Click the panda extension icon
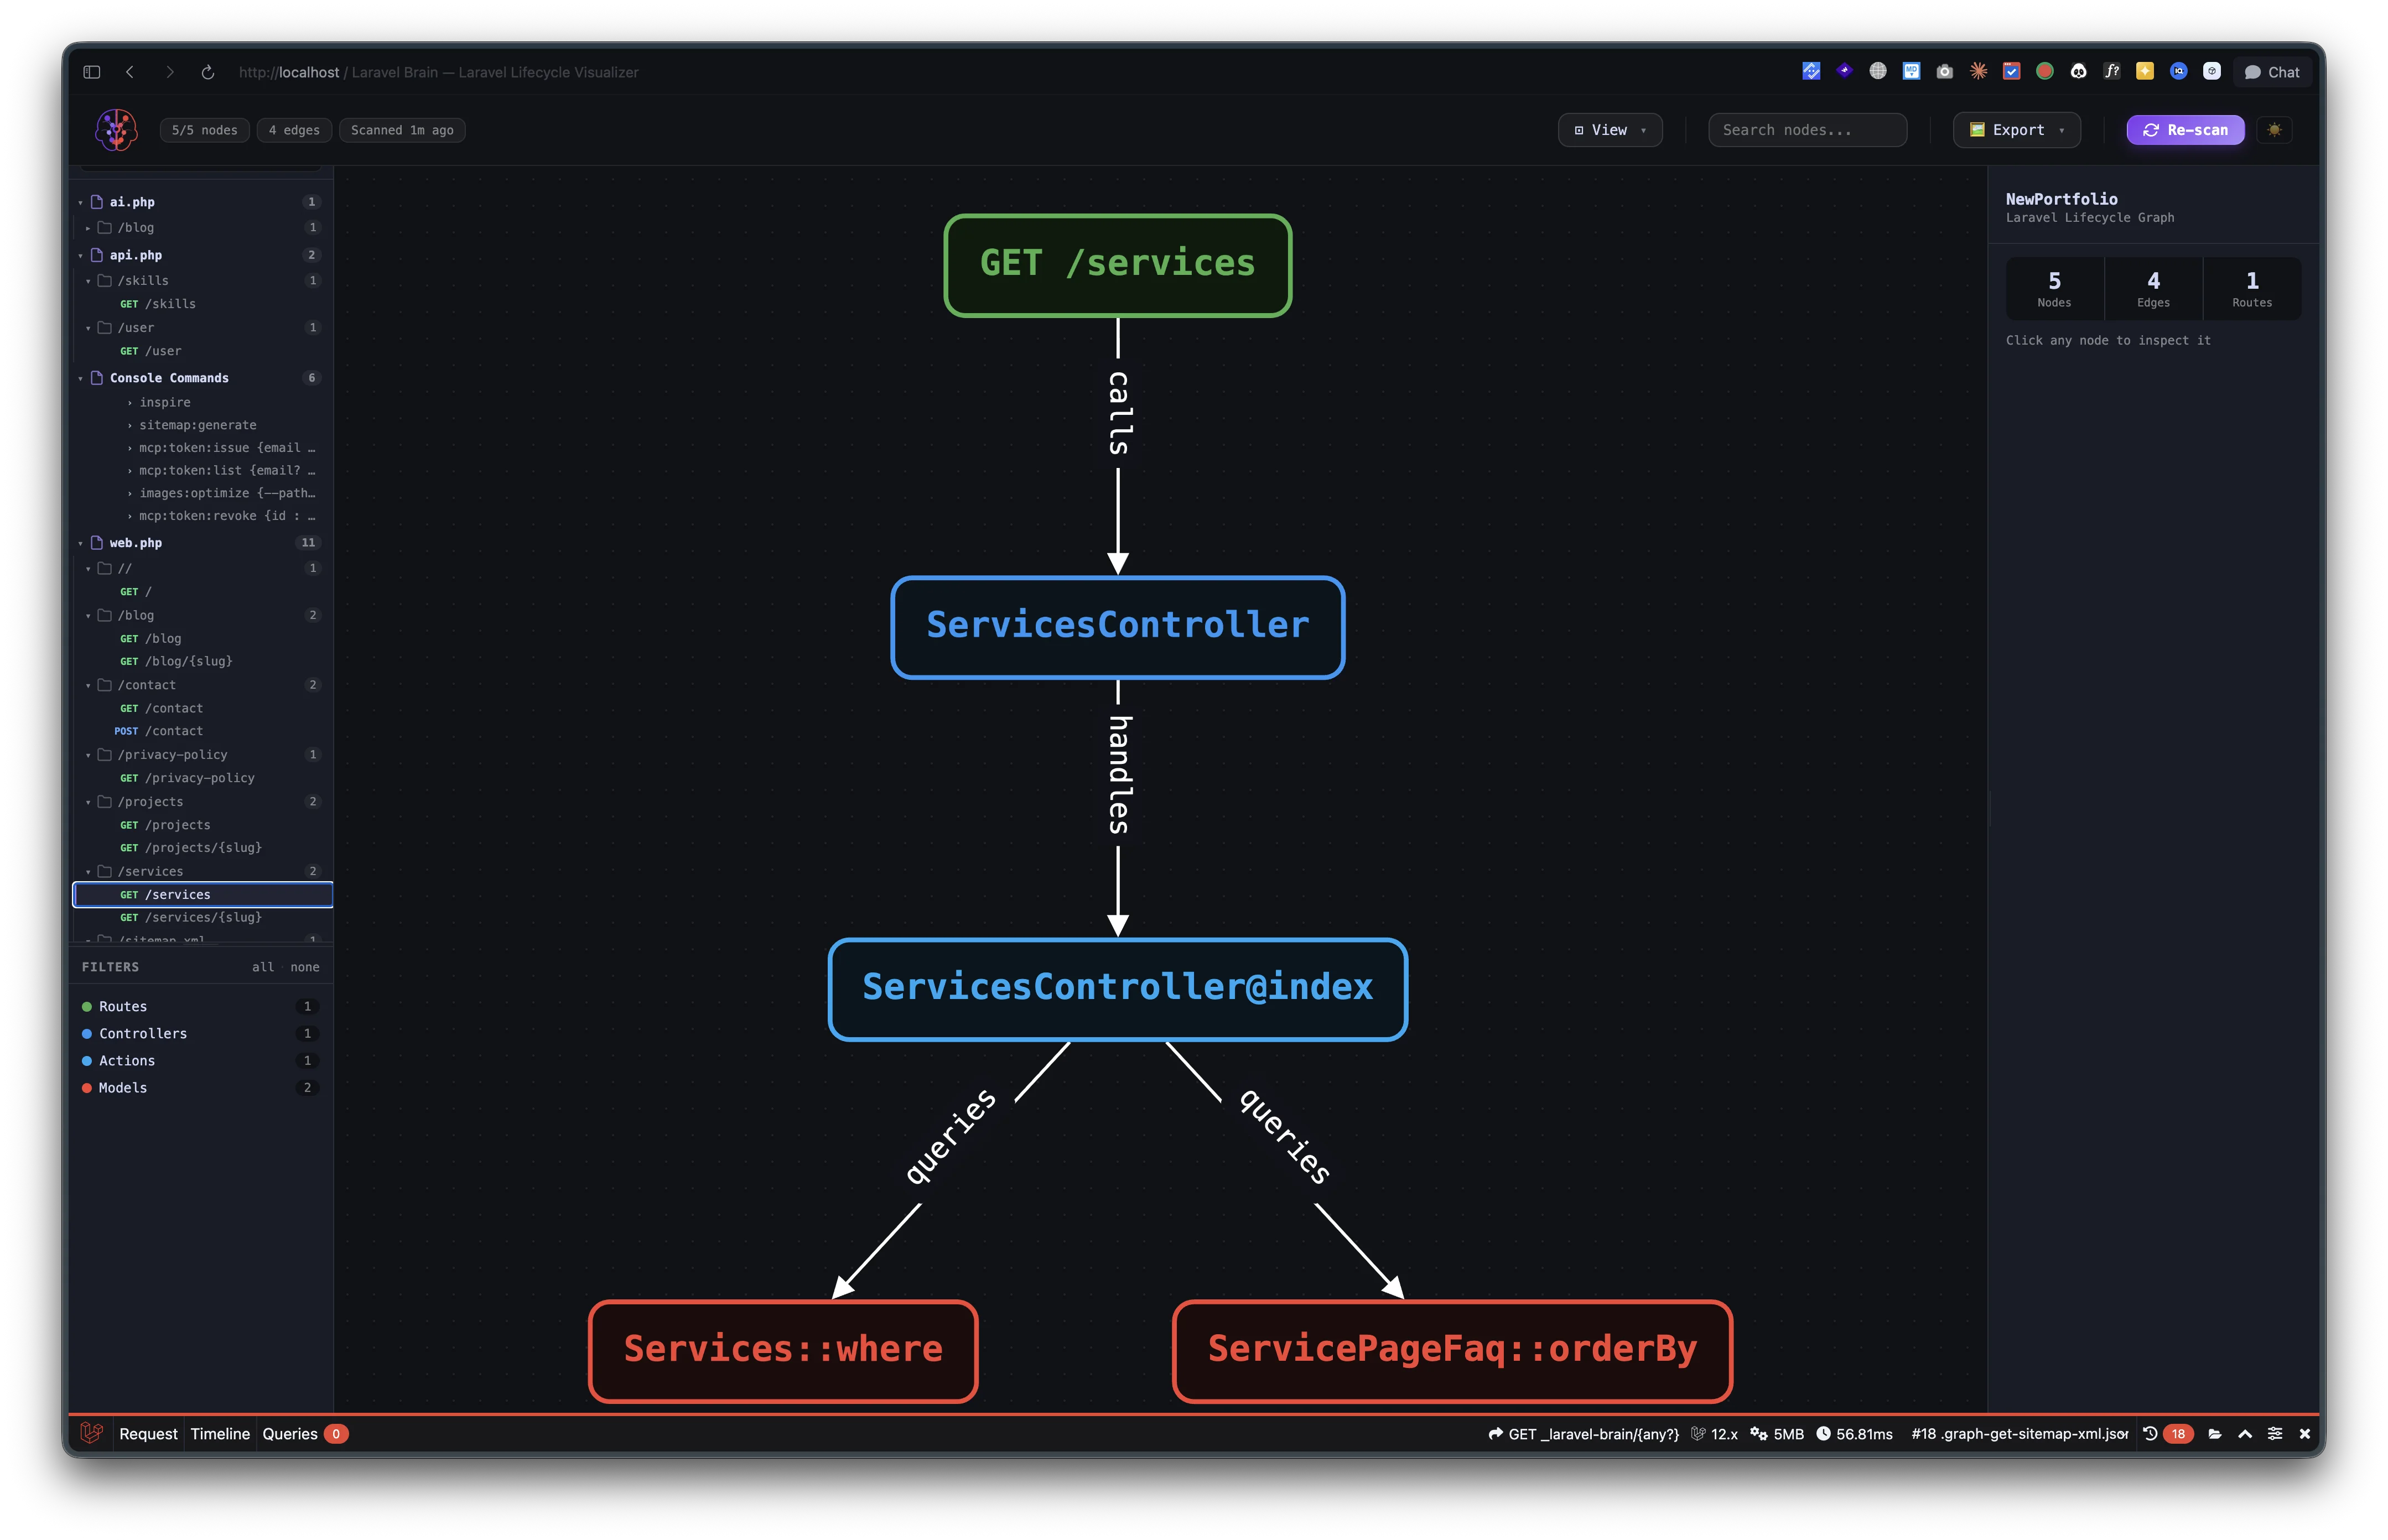Image resolution: width=2388 pixels, height=1540 pixels. pos(2078,71)
